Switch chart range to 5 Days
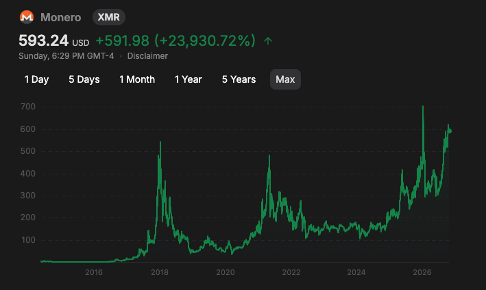This screenshot has height=290, width=486. coord(84,79)
